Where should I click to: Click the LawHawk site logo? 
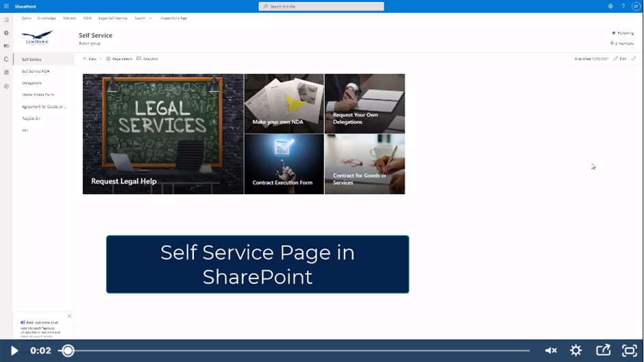pyautogui.click(x=37, y=38)
